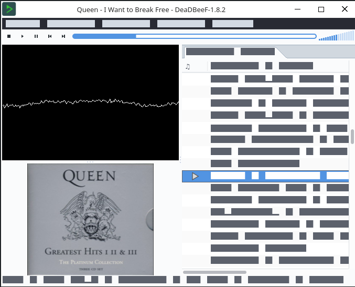
Task: Click the play indicator in the highlighted row
Action: pyautogui.click(x=195, y=176)
